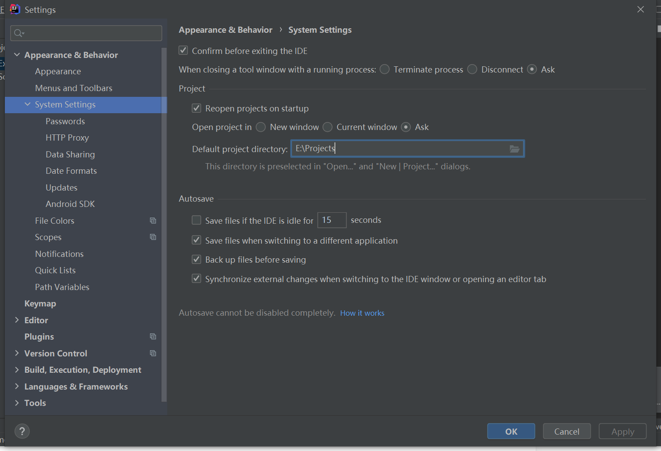Click the help question mark icon
Viewport: 661px width, 451px height.
point(22,432)
